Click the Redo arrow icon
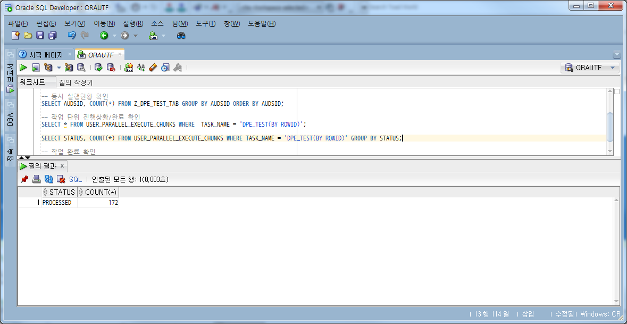Image resolution: width=627 pixels, height=324 pixels. (x=85, y=36)
